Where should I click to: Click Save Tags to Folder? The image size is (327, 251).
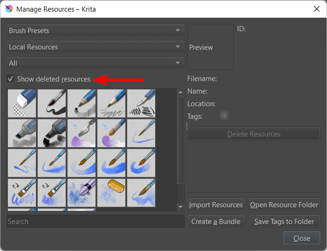pos(284,222)
